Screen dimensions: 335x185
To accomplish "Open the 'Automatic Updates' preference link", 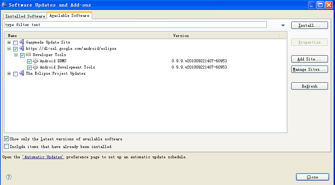I will tap(43, 157).
